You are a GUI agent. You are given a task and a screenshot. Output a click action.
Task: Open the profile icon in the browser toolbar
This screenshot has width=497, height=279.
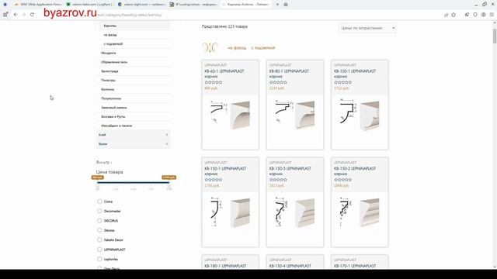point(483,15)
